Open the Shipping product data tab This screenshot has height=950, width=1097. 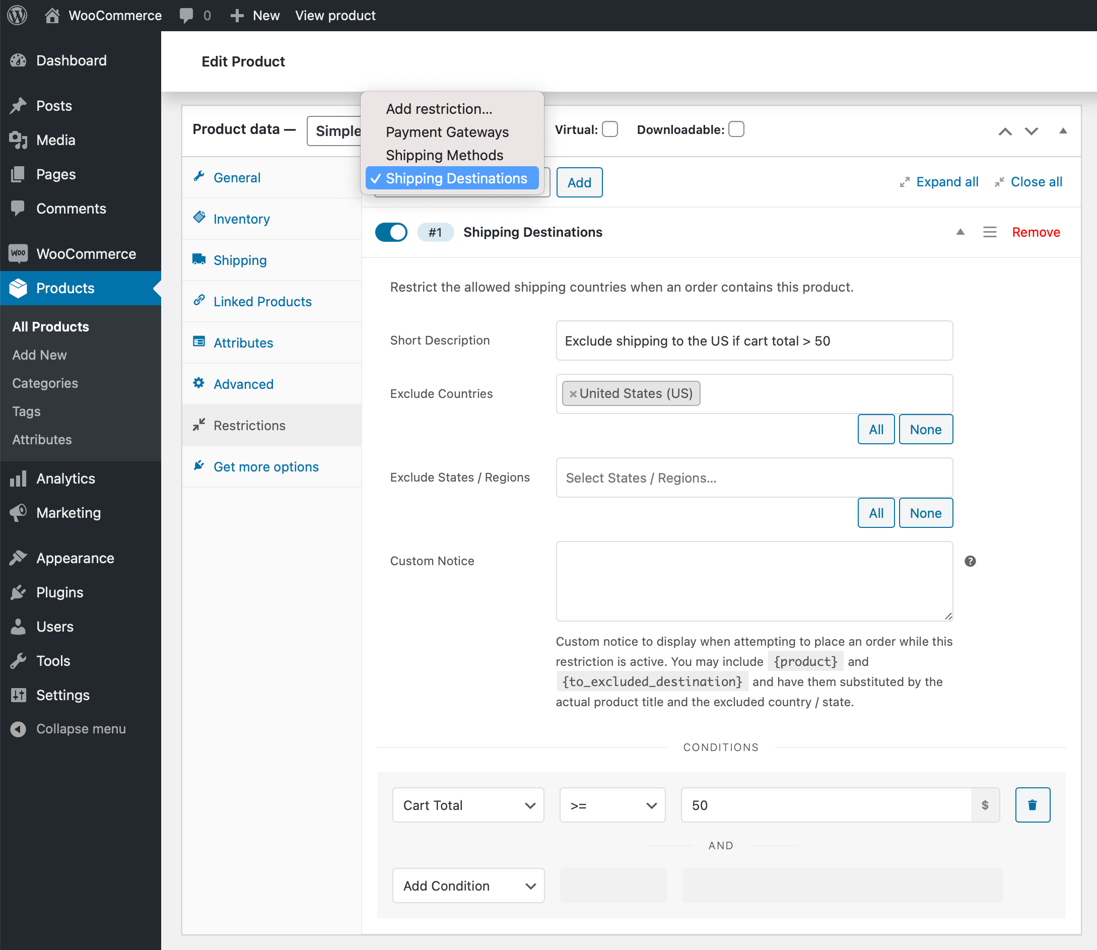pyautogui.click(x=272, y=260)
